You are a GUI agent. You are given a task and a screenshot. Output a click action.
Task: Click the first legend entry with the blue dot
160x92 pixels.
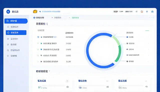coord(130,37)
